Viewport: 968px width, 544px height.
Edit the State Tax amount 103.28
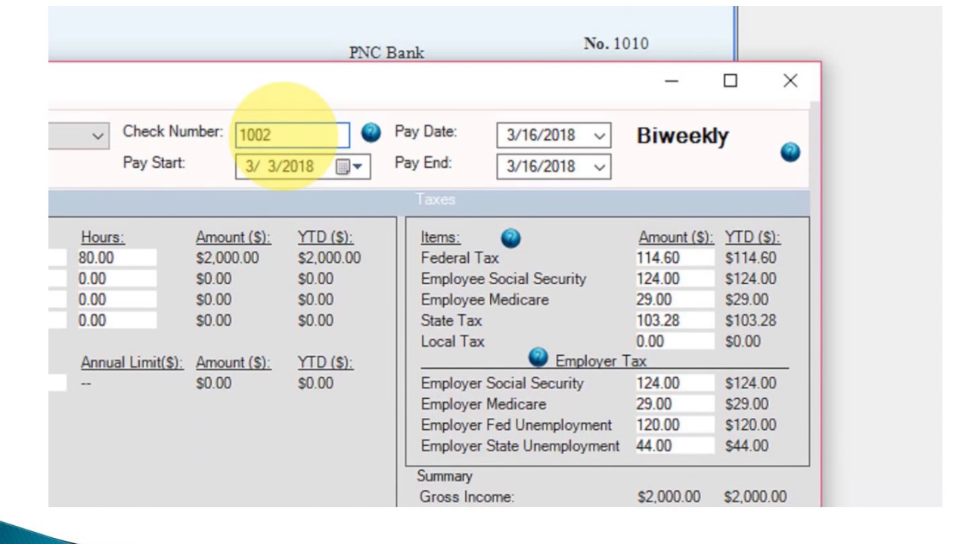click(x=675, y=320)
